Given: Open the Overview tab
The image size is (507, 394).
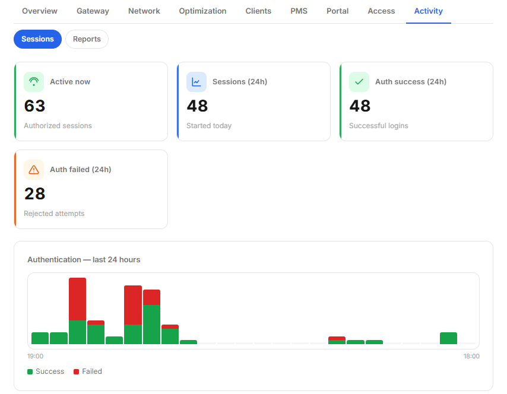Looking at the screenshot, I should (39, 11).
